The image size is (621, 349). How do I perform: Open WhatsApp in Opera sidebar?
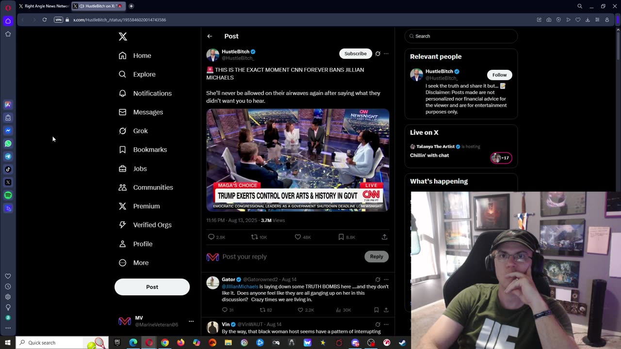8,143
